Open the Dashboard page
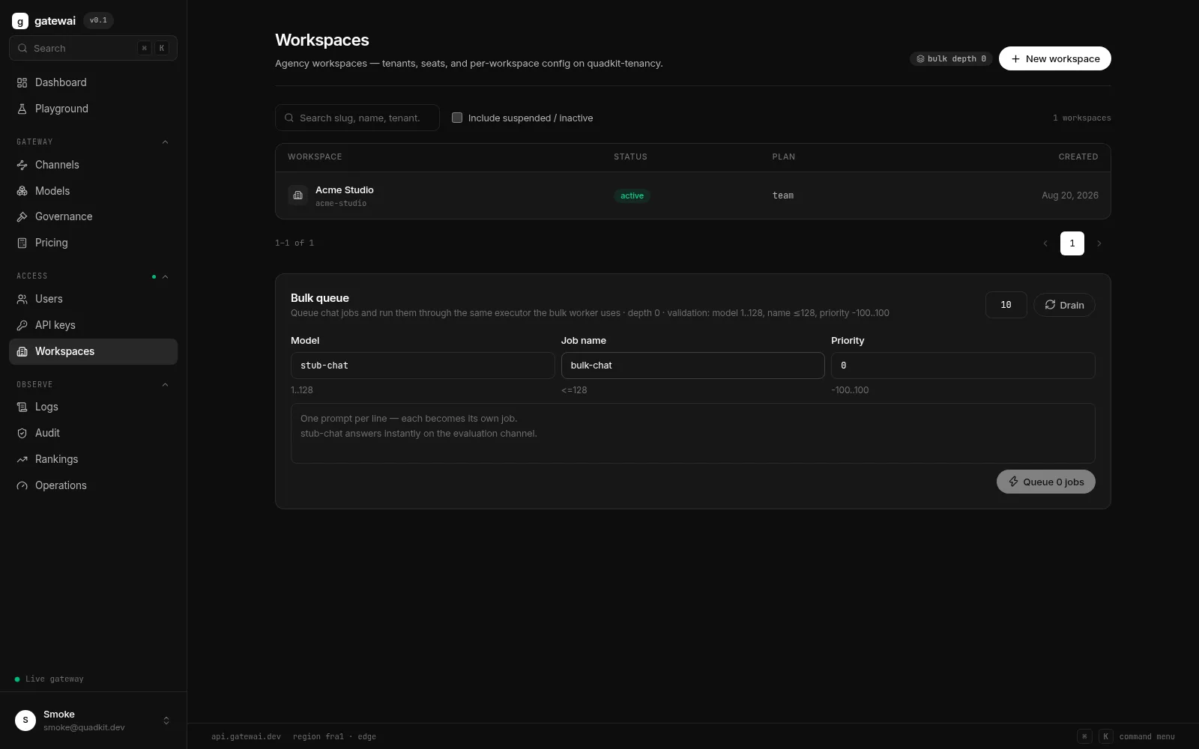 (93, 82)
